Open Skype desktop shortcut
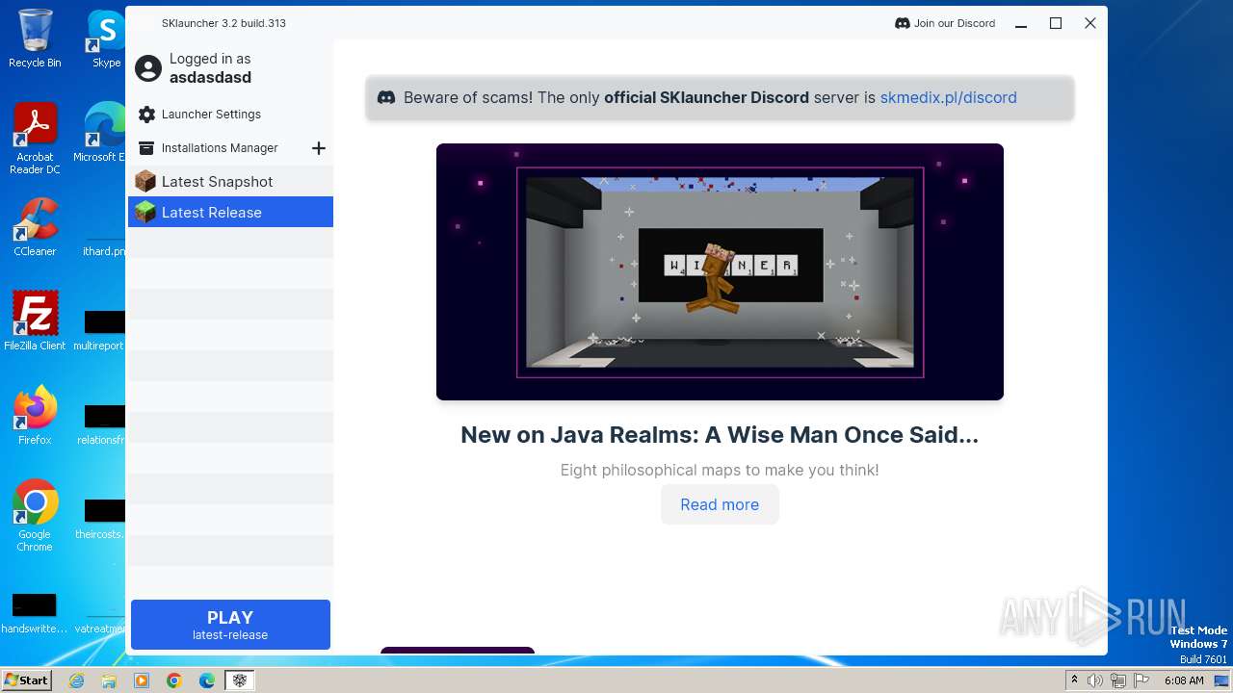The image size is (1233, 693). point(106,38)
